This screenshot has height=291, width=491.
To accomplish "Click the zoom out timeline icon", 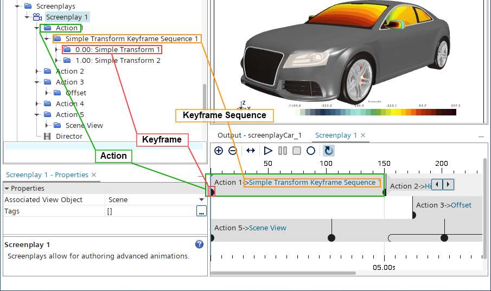I will (233, 151).
